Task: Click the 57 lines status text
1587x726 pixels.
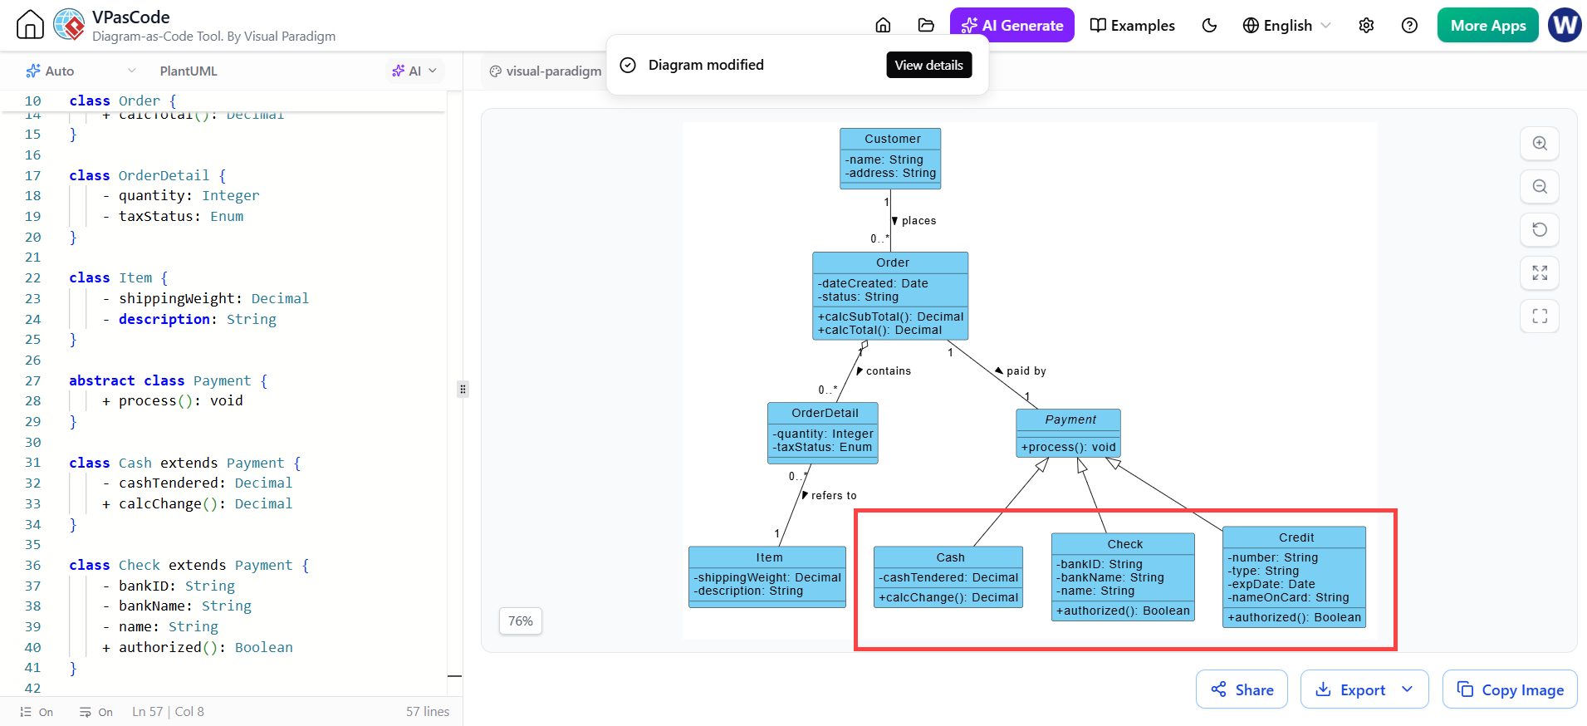Action: pos(428,712)
